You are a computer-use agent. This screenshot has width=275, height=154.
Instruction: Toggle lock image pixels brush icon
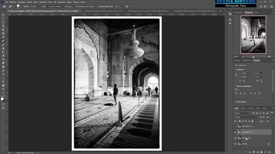(x=243, y=121)
